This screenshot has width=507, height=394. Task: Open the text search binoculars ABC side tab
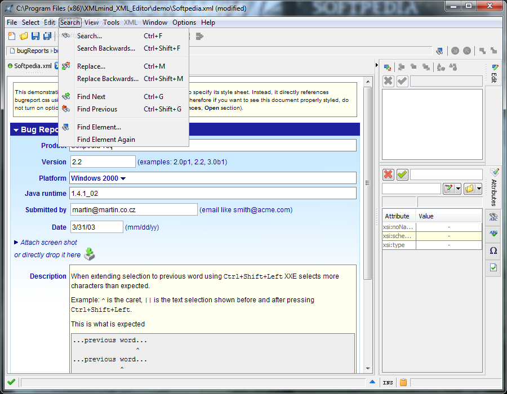[493, 217]
